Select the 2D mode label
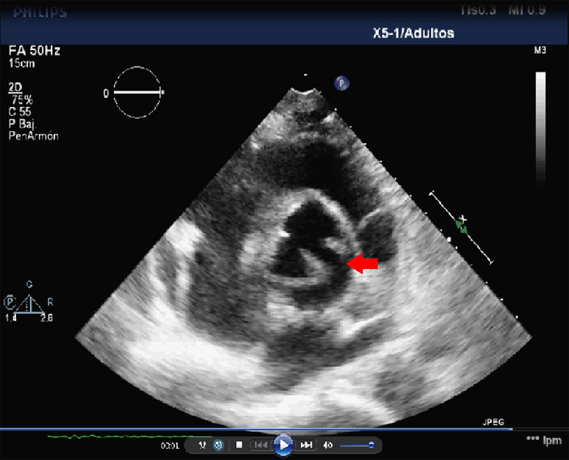The image size is (569, 460). point(15,88)
